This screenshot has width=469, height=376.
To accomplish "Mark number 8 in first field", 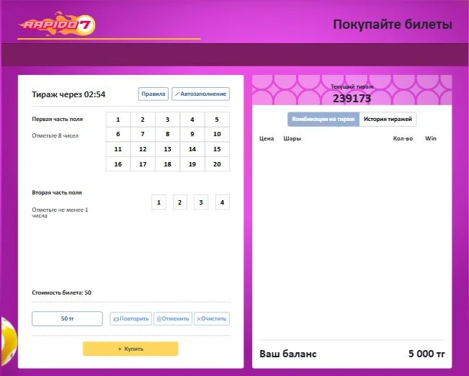I will click(x=167, y=134).
